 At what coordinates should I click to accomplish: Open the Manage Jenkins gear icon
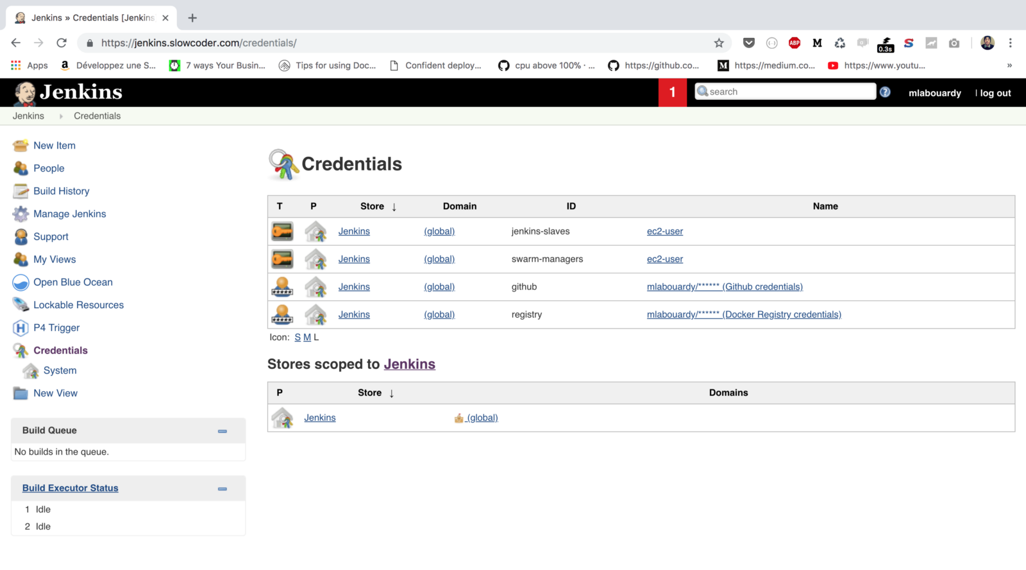21,214
